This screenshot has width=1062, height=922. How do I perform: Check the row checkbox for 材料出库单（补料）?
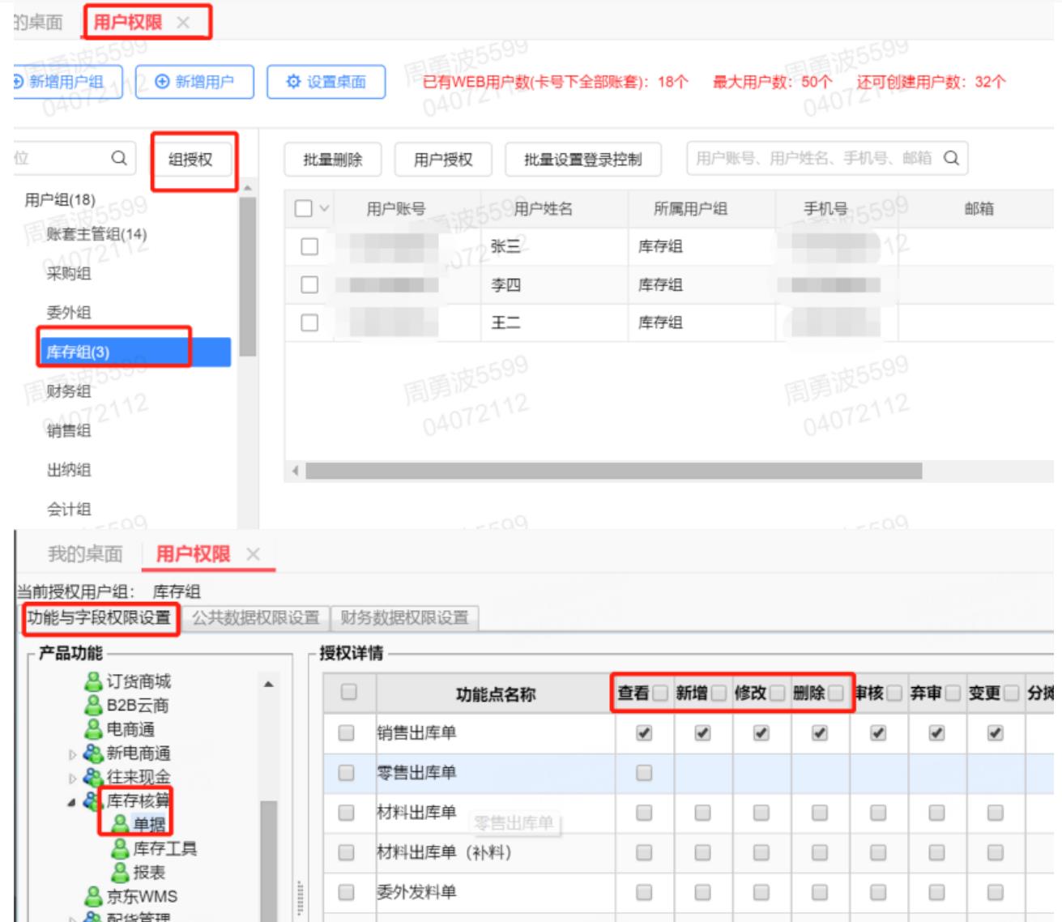[x=347, y=852]
